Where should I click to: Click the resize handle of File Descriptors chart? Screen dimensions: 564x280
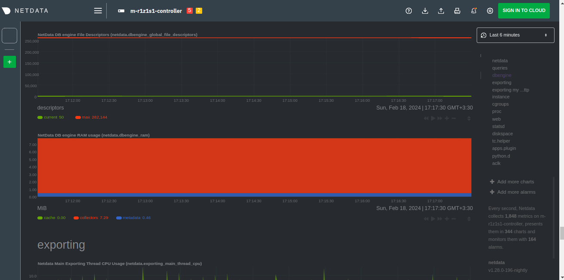coord(469,118)
